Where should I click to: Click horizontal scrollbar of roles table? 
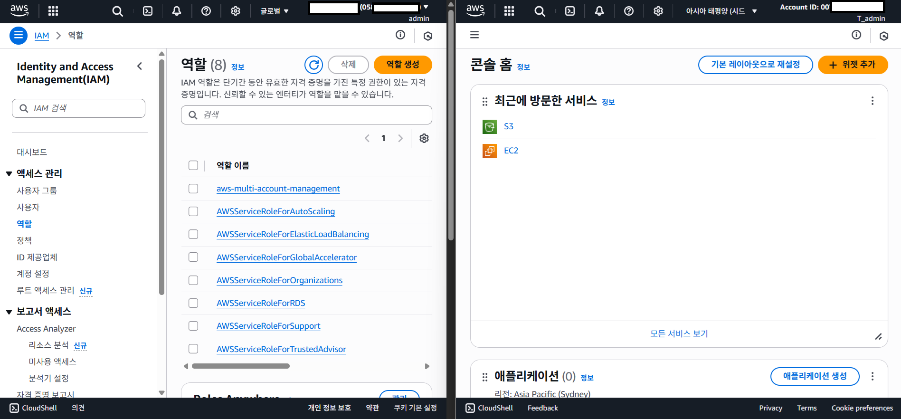(241, 366)
